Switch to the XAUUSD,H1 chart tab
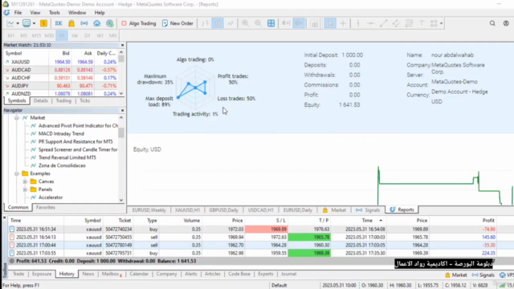Viewport: 514px width, 289px height. click(x=187, y=210)
